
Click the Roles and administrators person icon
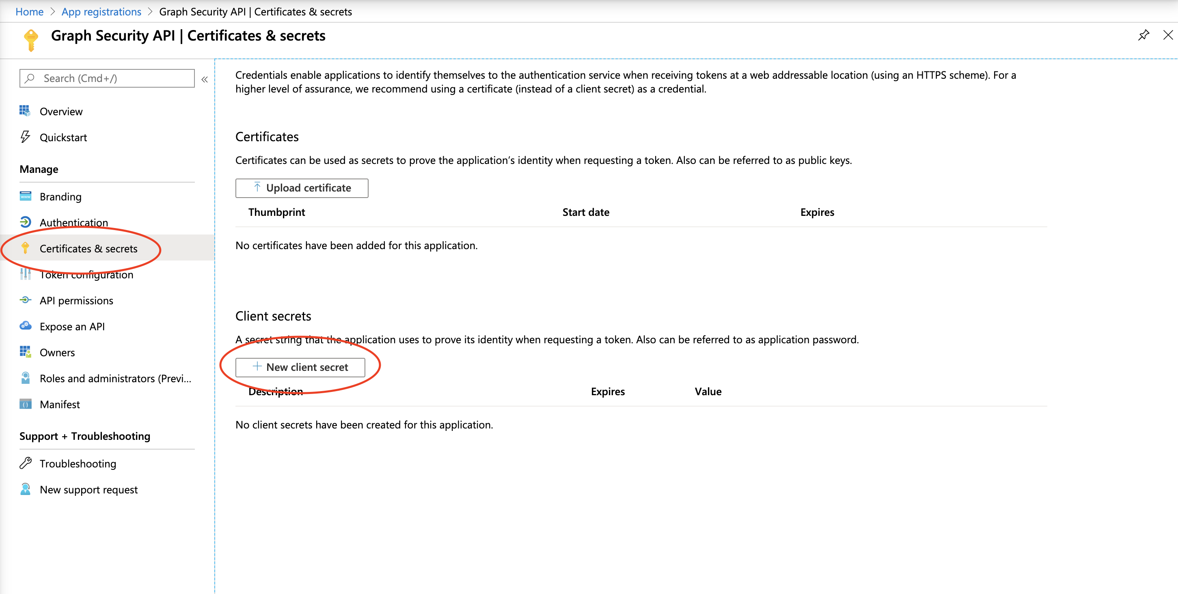(x=25, y=378)
